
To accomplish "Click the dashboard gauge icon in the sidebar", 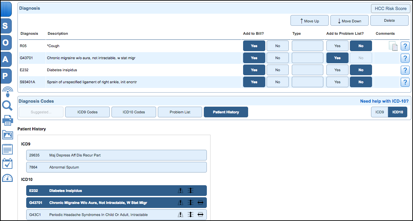I will (7, 178).
